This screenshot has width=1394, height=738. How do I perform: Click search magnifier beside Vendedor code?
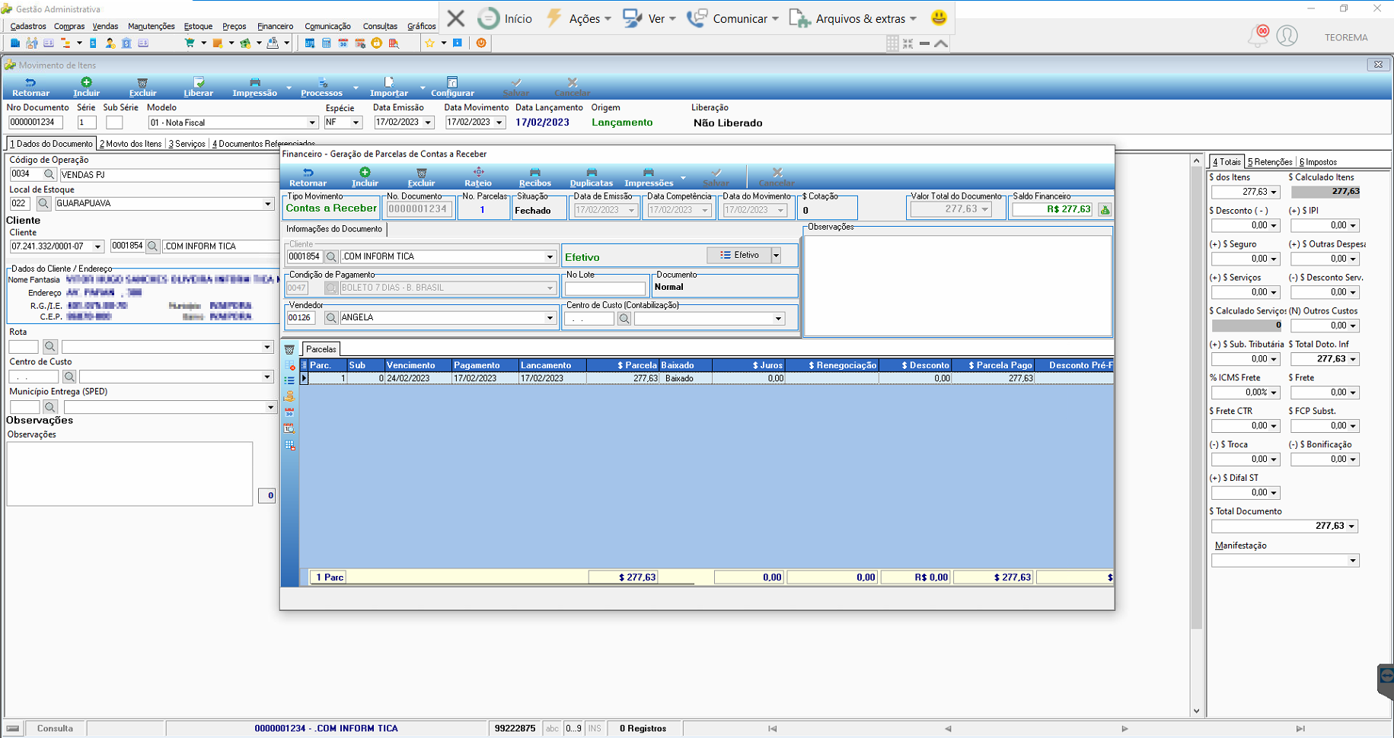pos(331,318)
